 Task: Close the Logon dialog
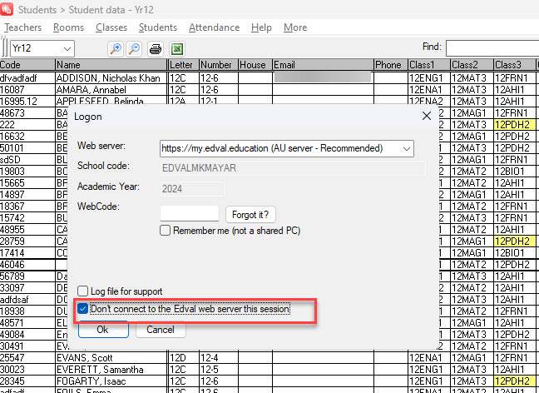click(x=427, y=116)
